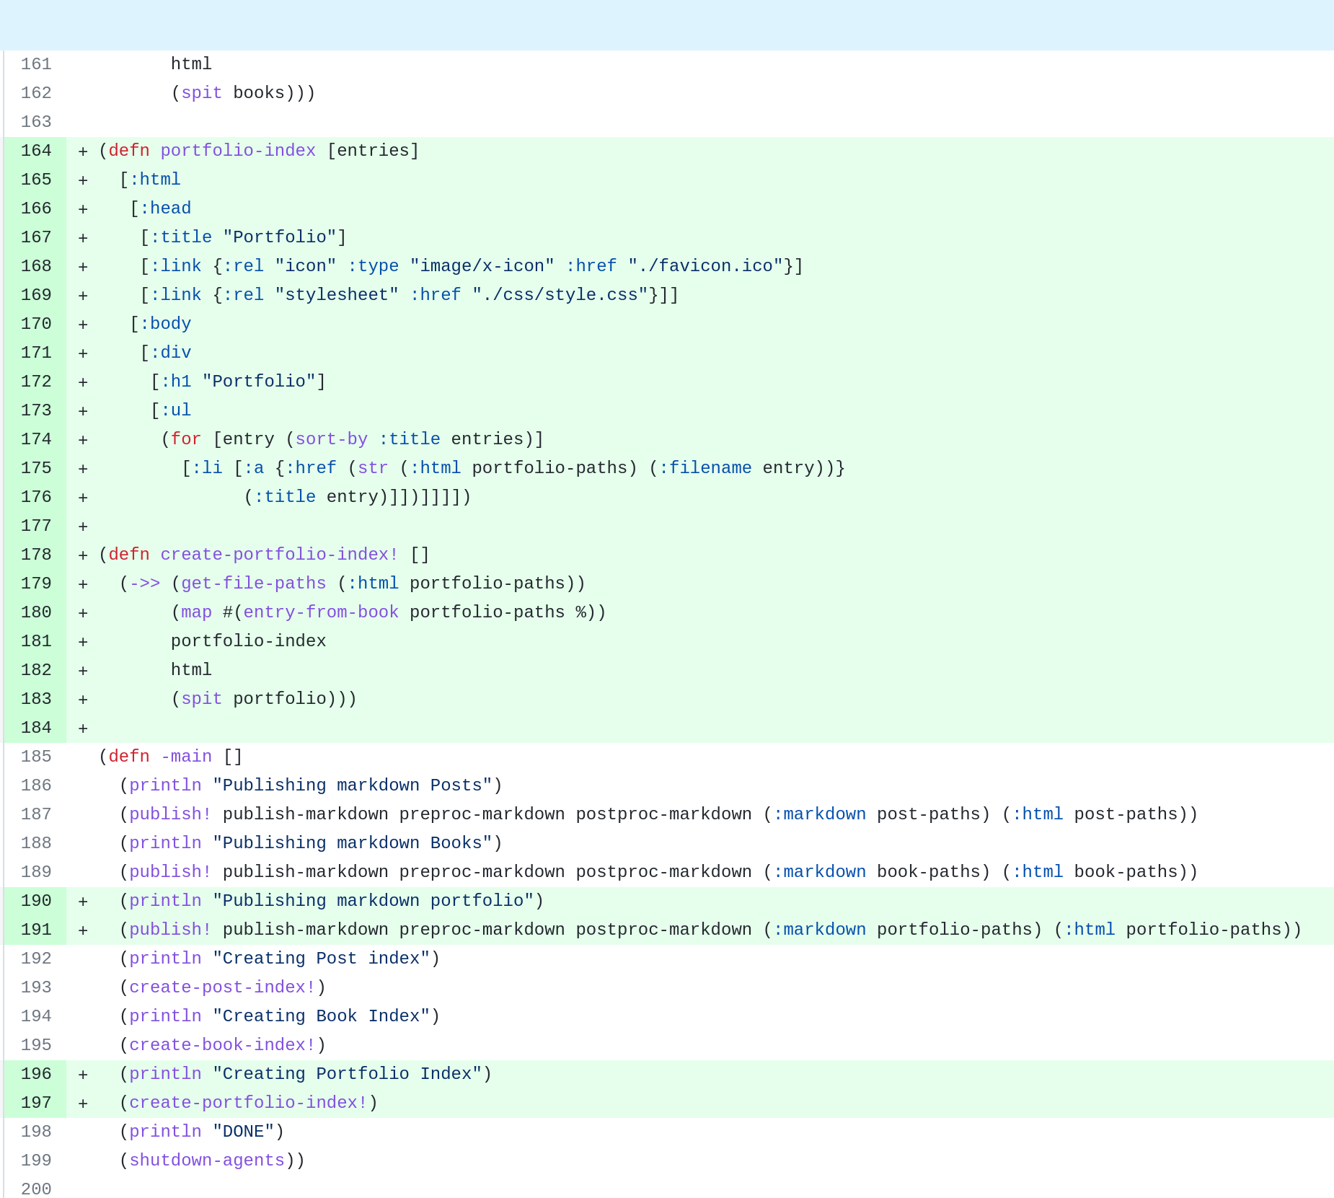
Task: Click the :head keyword on line 166
Action: coord(165,208)
